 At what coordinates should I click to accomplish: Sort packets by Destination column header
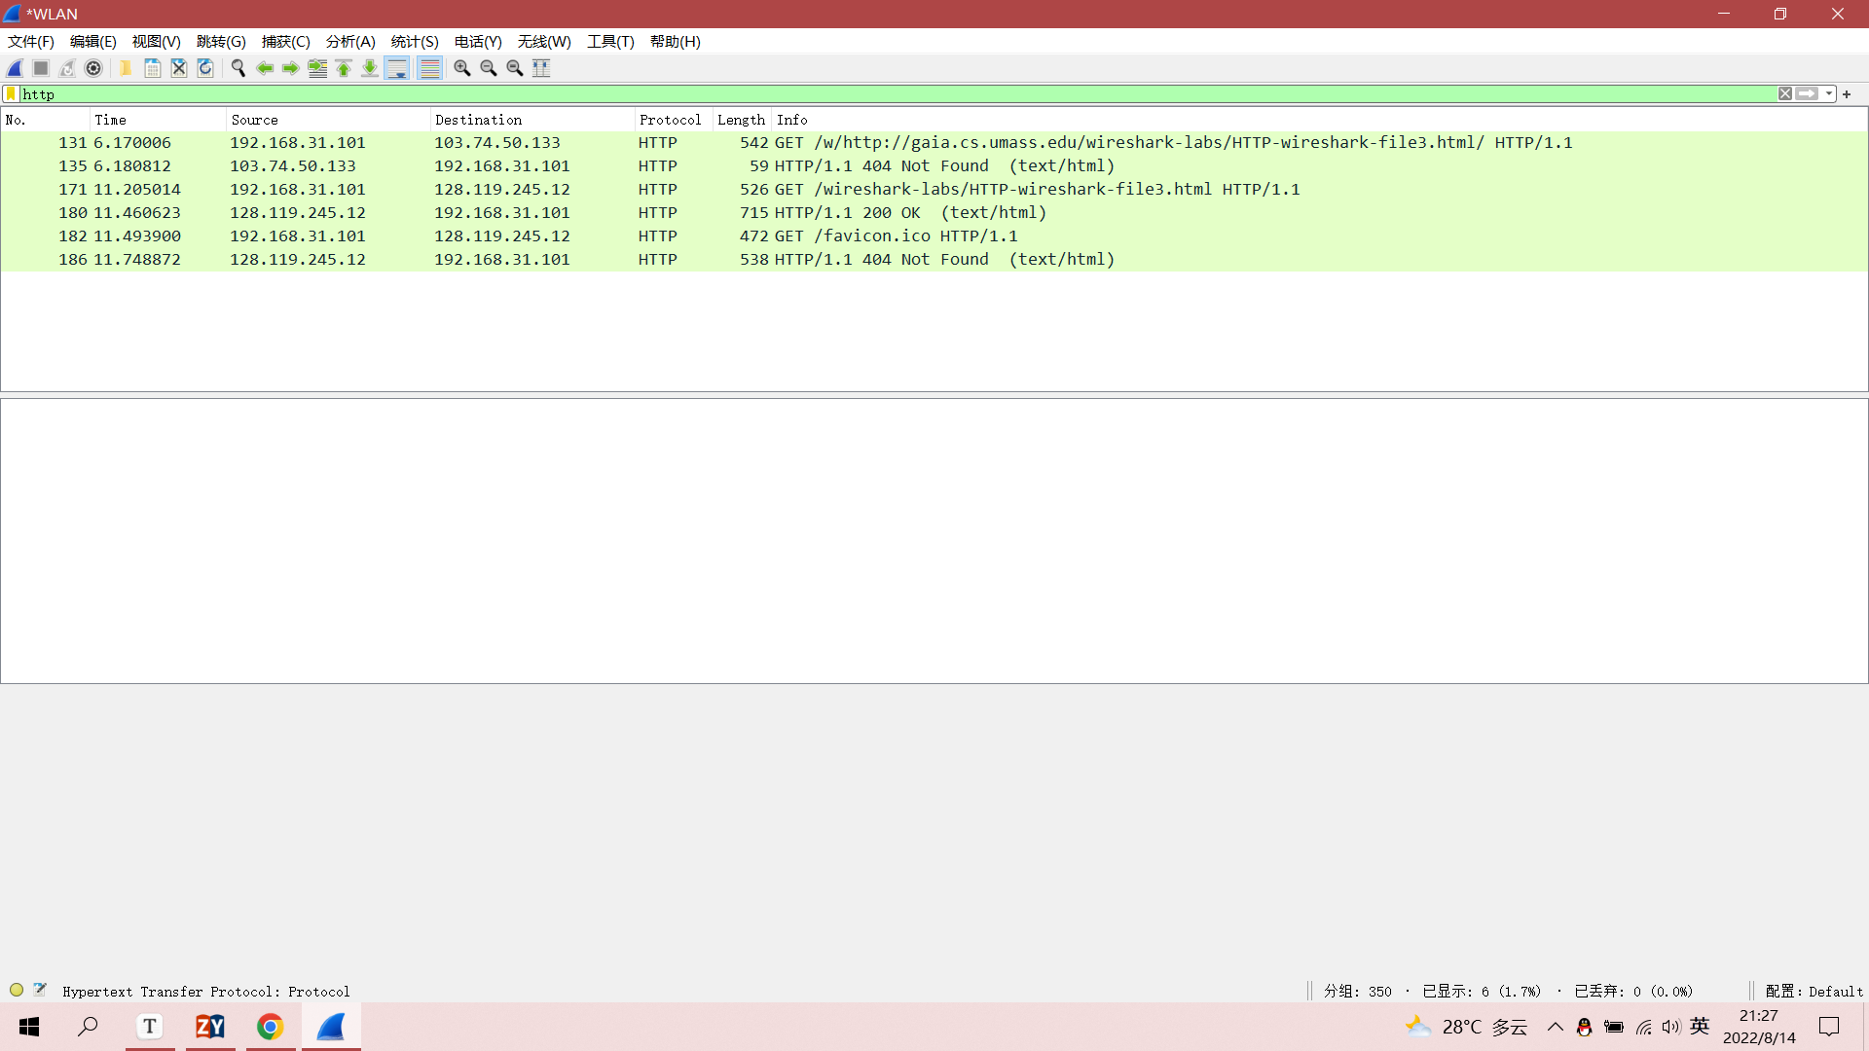[532, 120]
